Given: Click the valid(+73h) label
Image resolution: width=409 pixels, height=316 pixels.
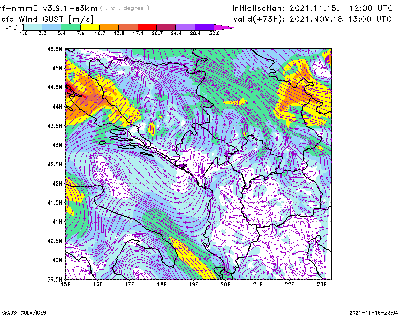Looking at the screenshot, I should coord(259,19).
